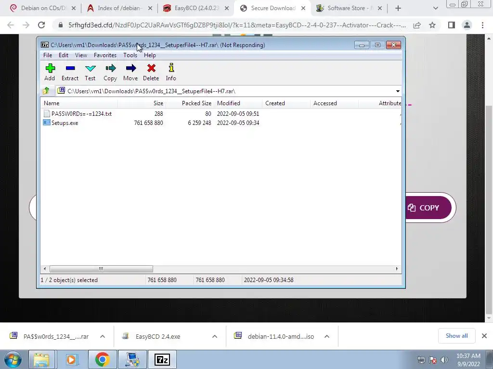
Task: Click the Test archive icon
Action: tap(90, 68)
